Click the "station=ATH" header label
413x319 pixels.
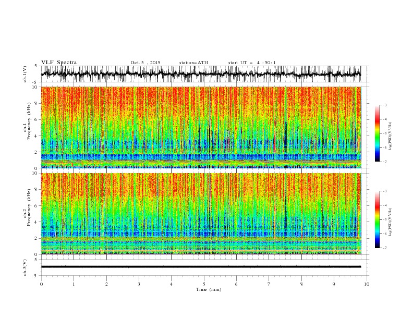pos(193,63)
